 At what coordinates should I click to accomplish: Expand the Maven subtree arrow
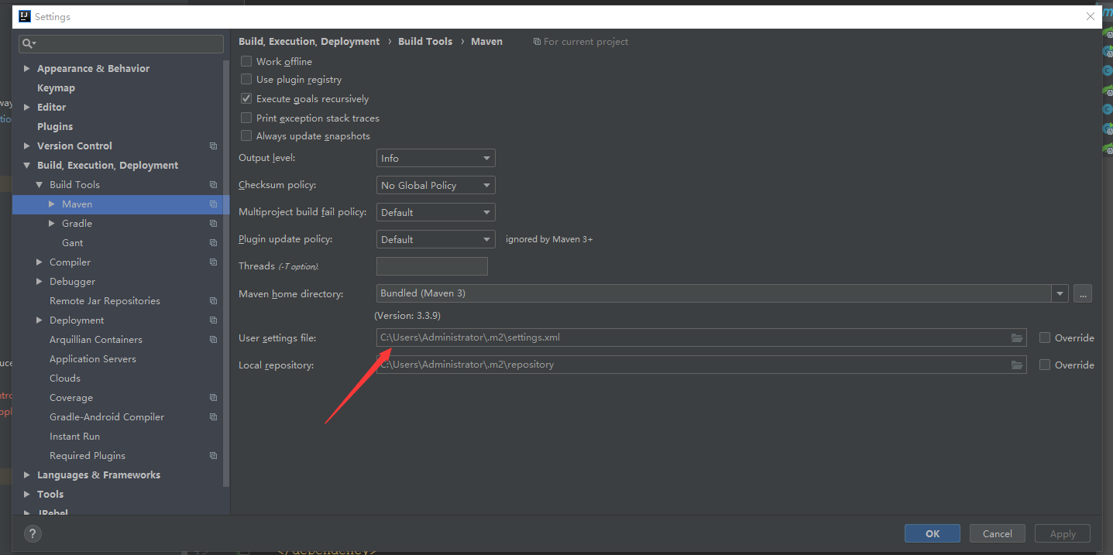coord(52,204)
